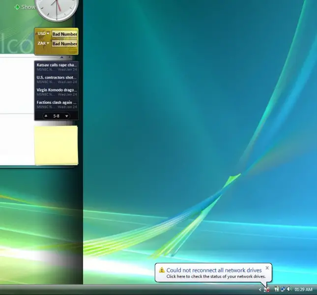317x295 pixels.
Task: Open the ZAR currency dropdown
Action: click(43, 43)
